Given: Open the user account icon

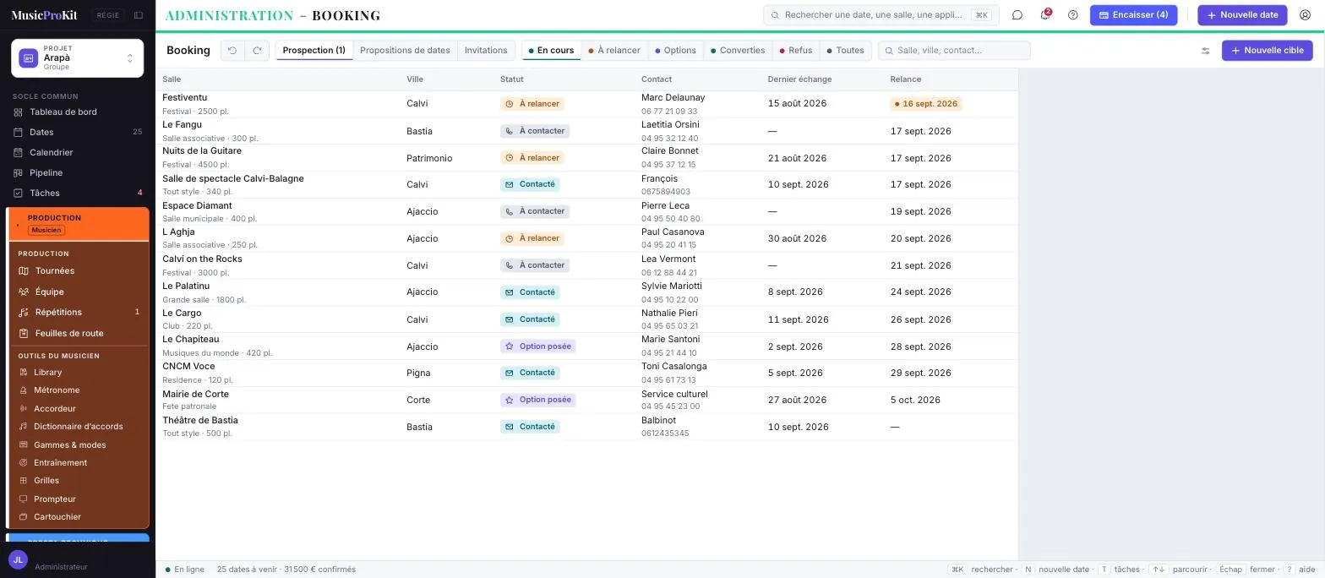Looking at the screenshot, I should tap(1305, 15).
